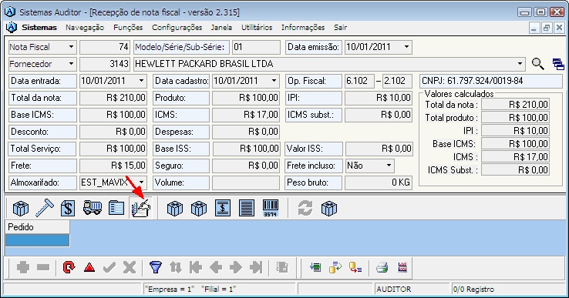Click the gray X cancel icon

(130, 267)
